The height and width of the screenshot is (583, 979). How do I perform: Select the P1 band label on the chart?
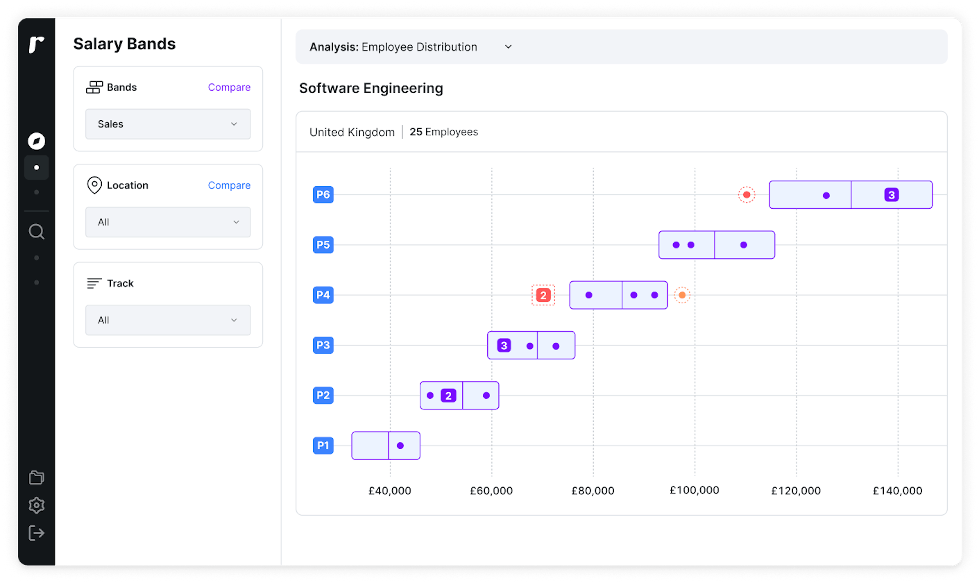pyautogui.click(x=323, y=446)
